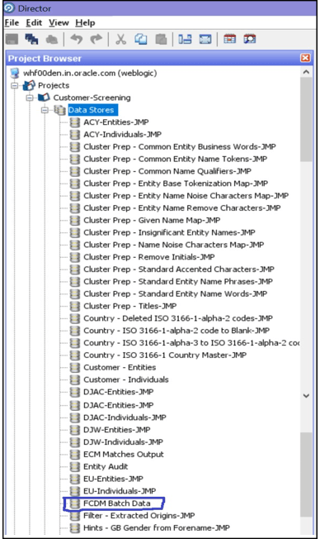Click the envelope toolbar icon

(x=205, y=39)
